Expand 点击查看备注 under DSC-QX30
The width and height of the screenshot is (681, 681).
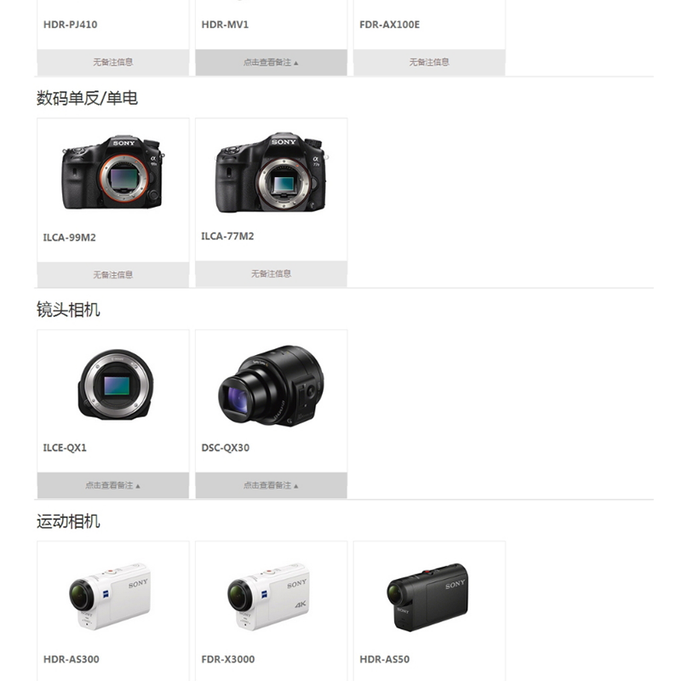coord(271,485)
